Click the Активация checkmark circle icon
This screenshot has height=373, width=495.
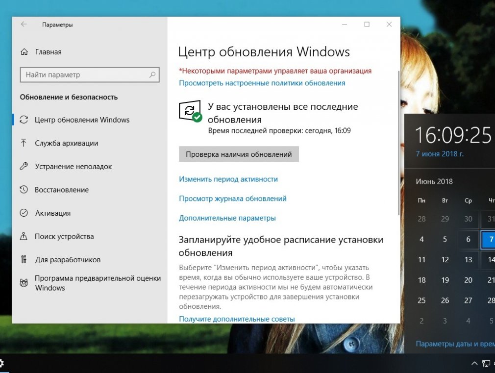pos(24,213)
